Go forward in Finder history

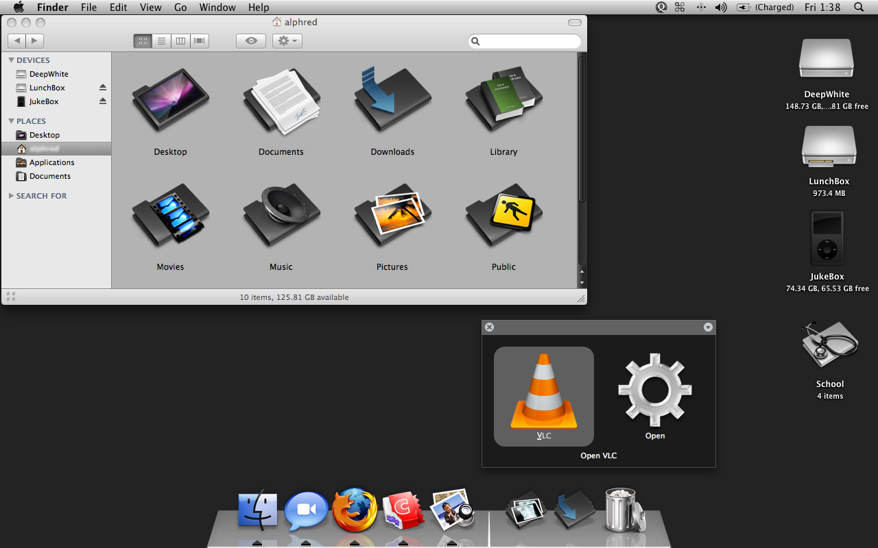coord(35,41)
